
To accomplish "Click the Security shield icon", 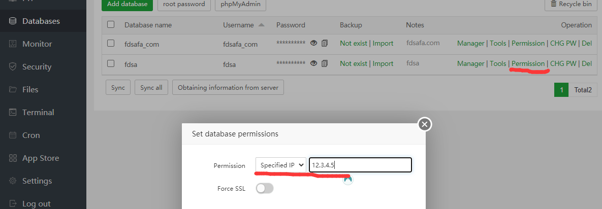I will point(13,67).
